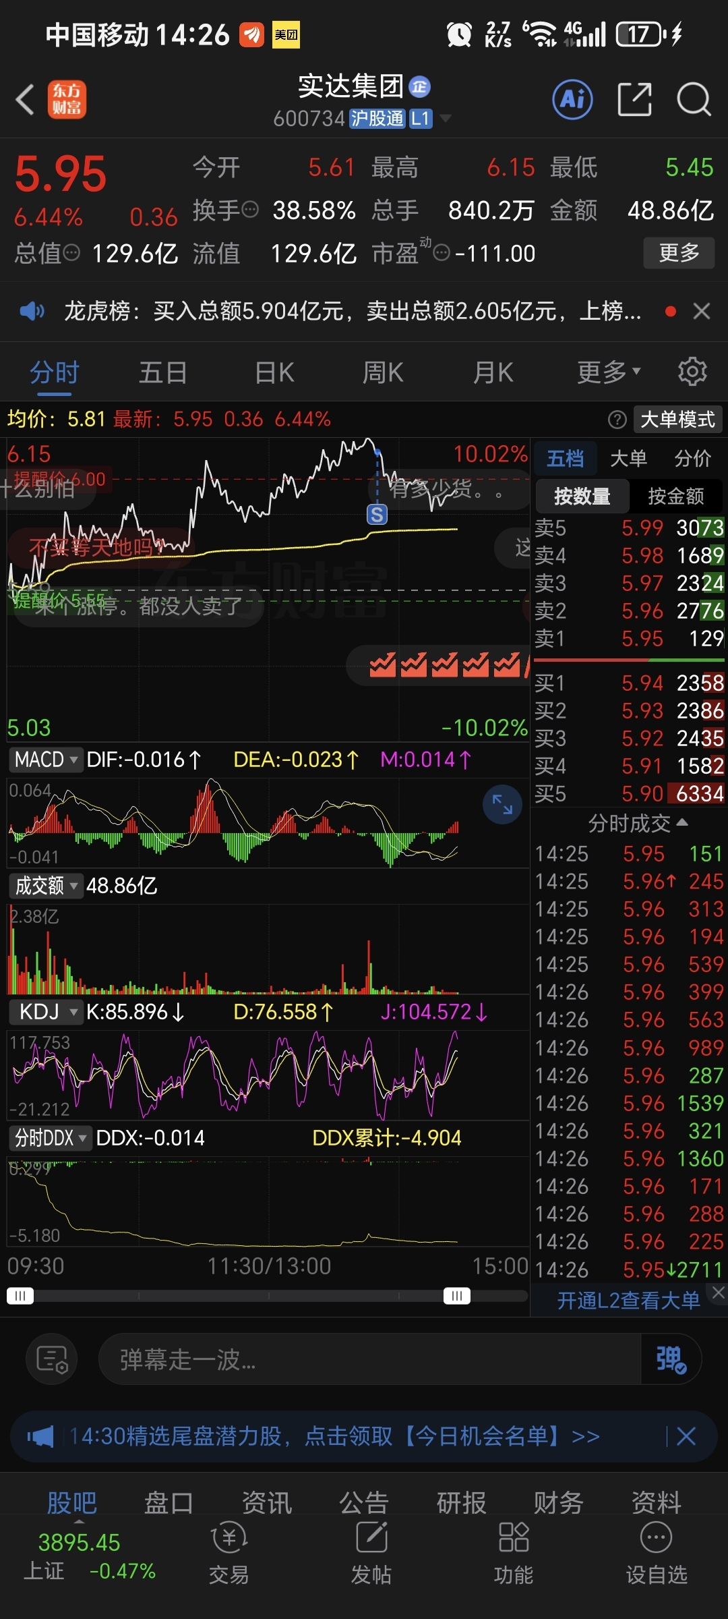Switch to the 日K tab

click(x=275, y=372)
